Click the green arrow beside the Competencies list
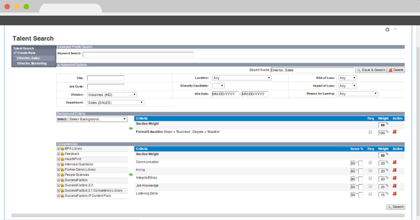This screenshot has height=220, width=420. point(131,175)
